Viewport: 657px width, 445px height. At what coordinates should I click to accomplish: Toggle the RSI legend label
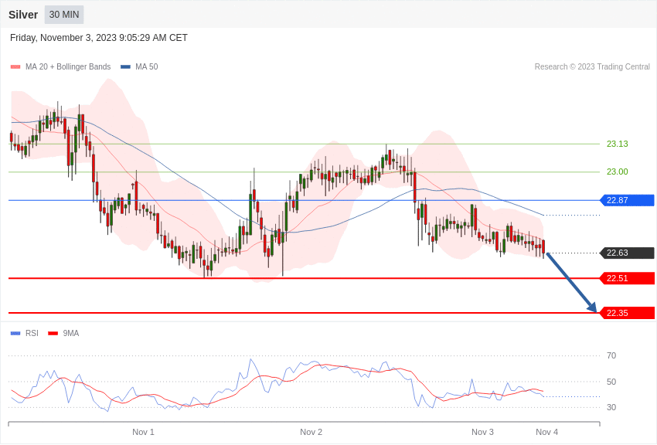[x=32, y=333]
